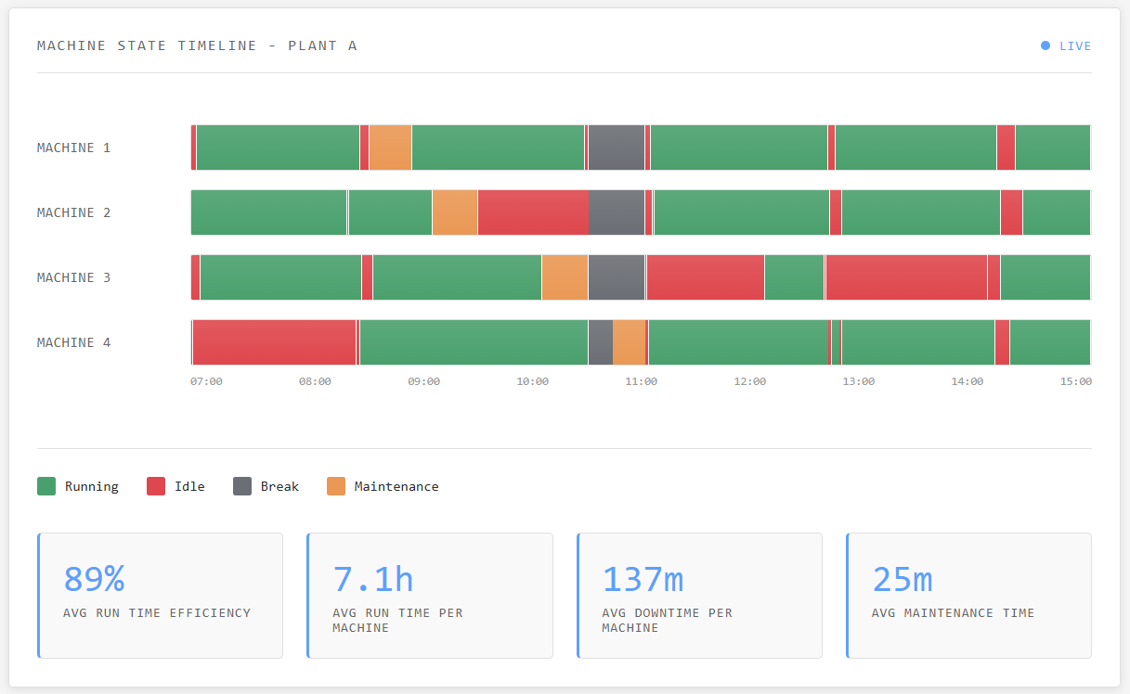Select the MACHINE 3 row label
Screen dimensions: 1130x694
click(x=73, y=276)
